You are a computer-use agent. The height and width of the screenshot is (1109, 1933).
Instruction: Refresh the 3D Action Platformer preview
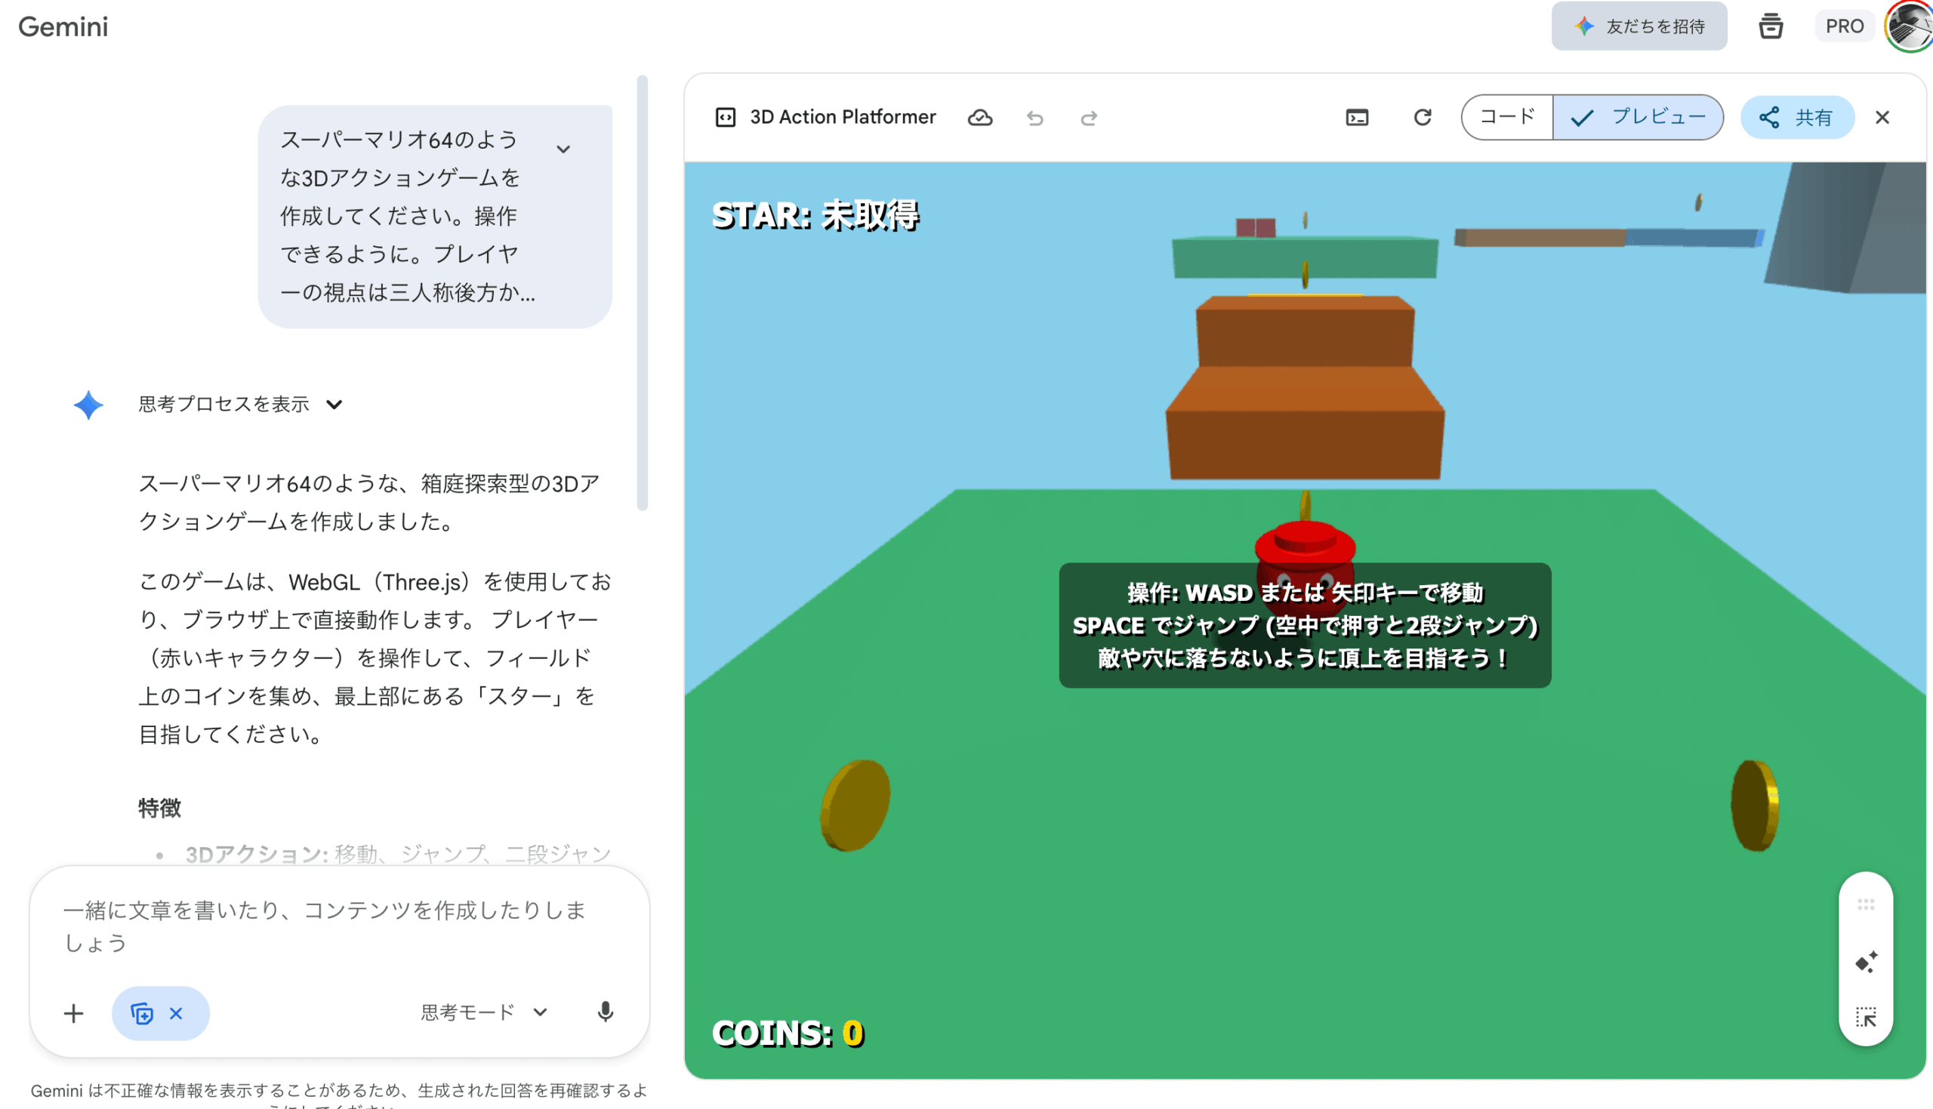[1422, 117]
